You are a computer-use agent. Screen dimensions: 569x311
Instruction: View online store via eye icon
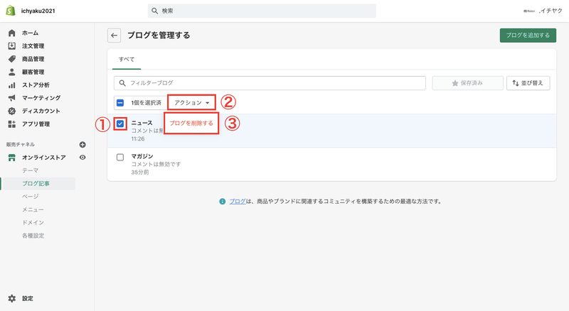click(x=83, y=158)
